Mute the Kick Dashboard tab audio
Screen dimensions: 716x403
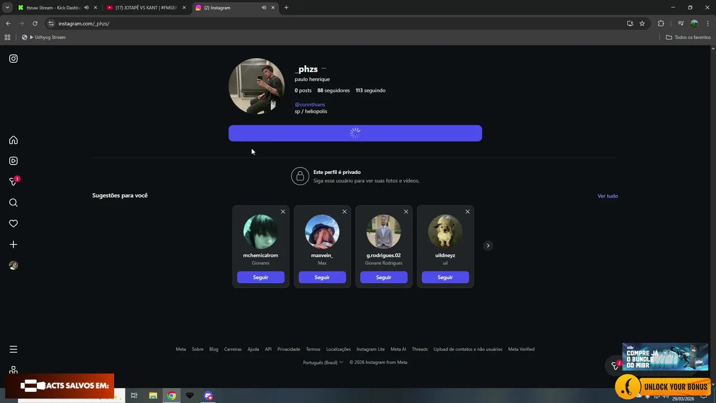(x=86, y=8)
